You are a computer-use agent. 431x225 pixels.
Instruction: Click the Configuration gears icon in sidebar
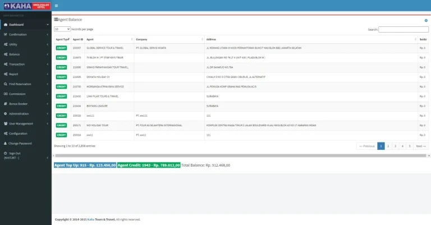[x=6, y=134]
